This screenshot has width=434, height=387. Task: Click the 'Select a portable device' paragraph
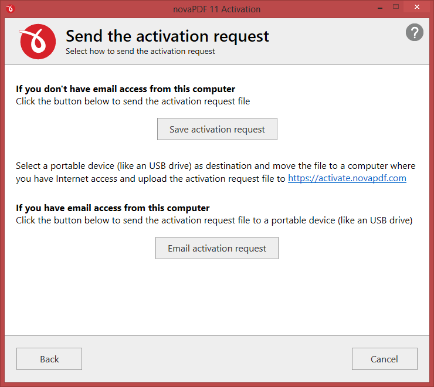(216, 172)
